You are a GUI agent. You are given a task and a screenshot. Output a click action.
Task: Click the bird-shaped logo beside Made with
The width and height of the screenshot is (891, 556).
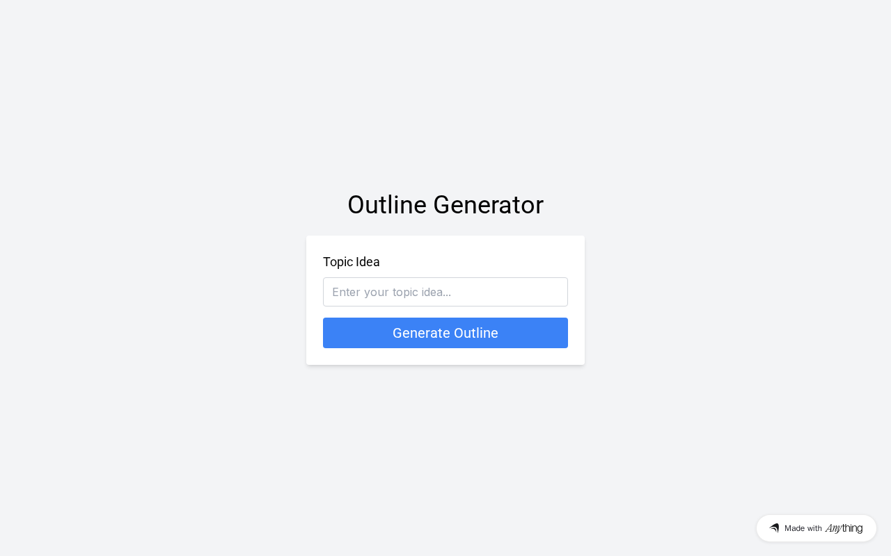click(774, 528)
